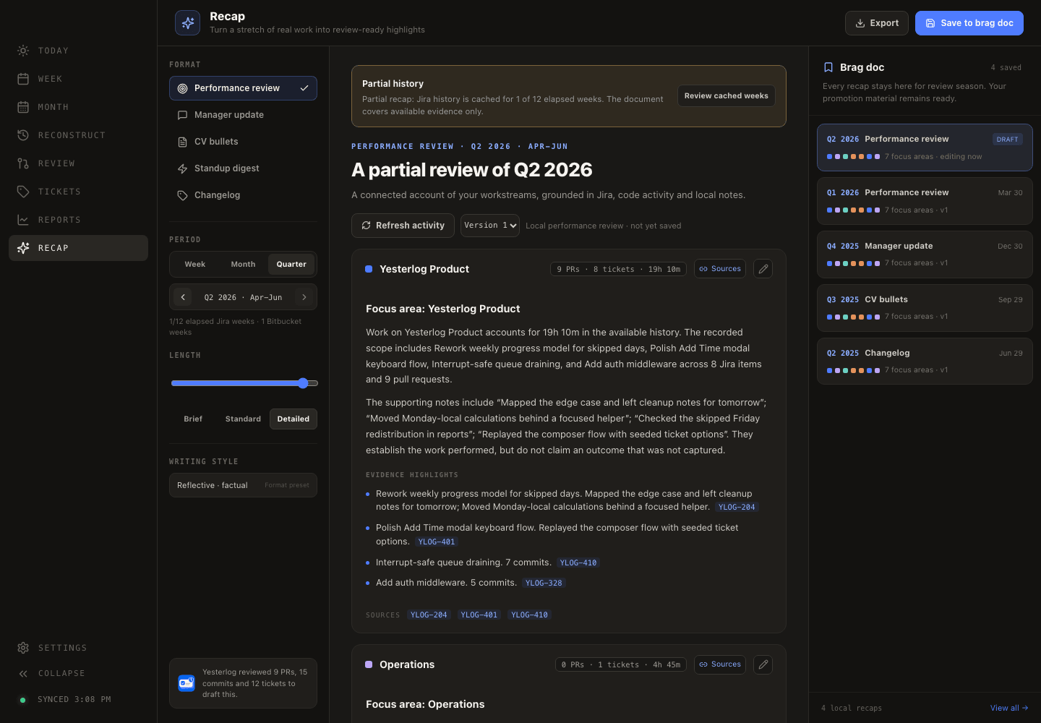The width and height of the screenshot is (1041, 723).
Task: Click the A partial review of Q2 2026 title
Action: (x=472, y=170)
